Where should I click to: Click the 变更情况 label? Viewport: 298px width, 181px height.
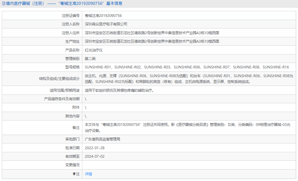[72, 165]
